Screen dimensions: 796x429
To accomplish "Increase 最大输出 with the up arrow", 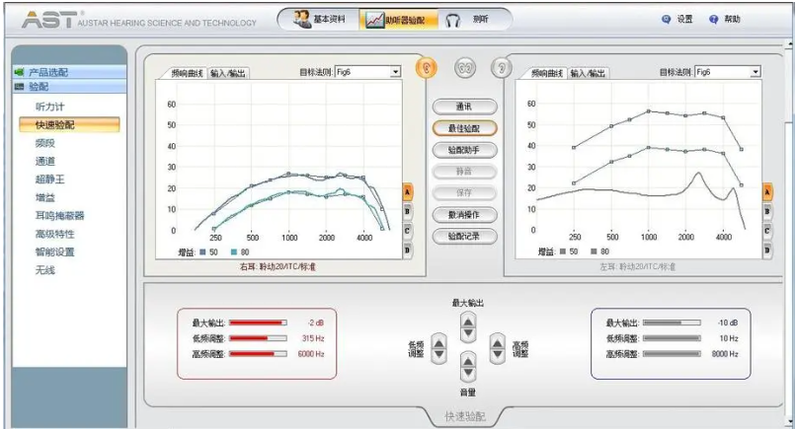I will [467, 321].
